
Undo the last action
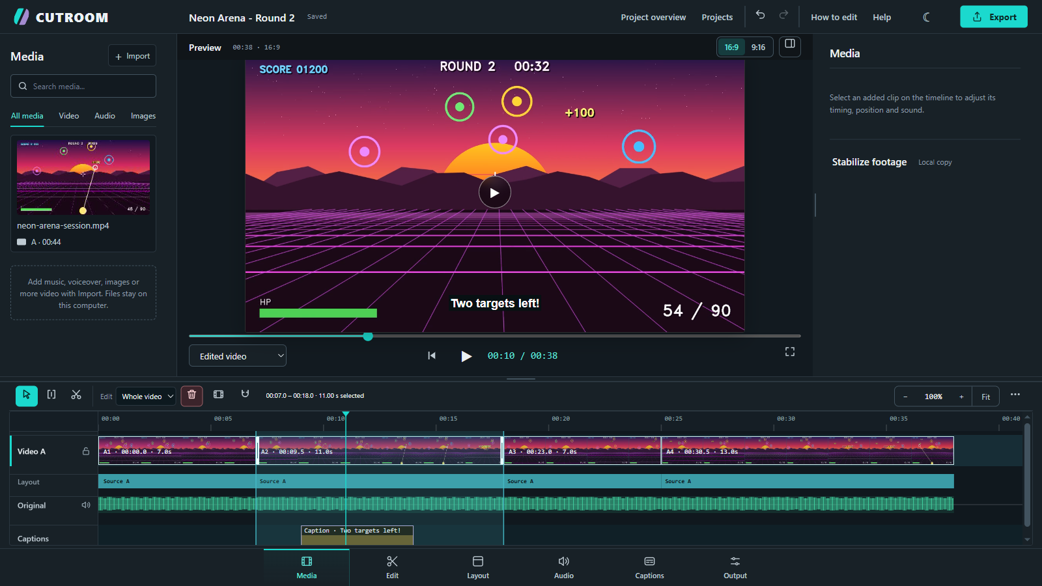[x=760, y=15]
